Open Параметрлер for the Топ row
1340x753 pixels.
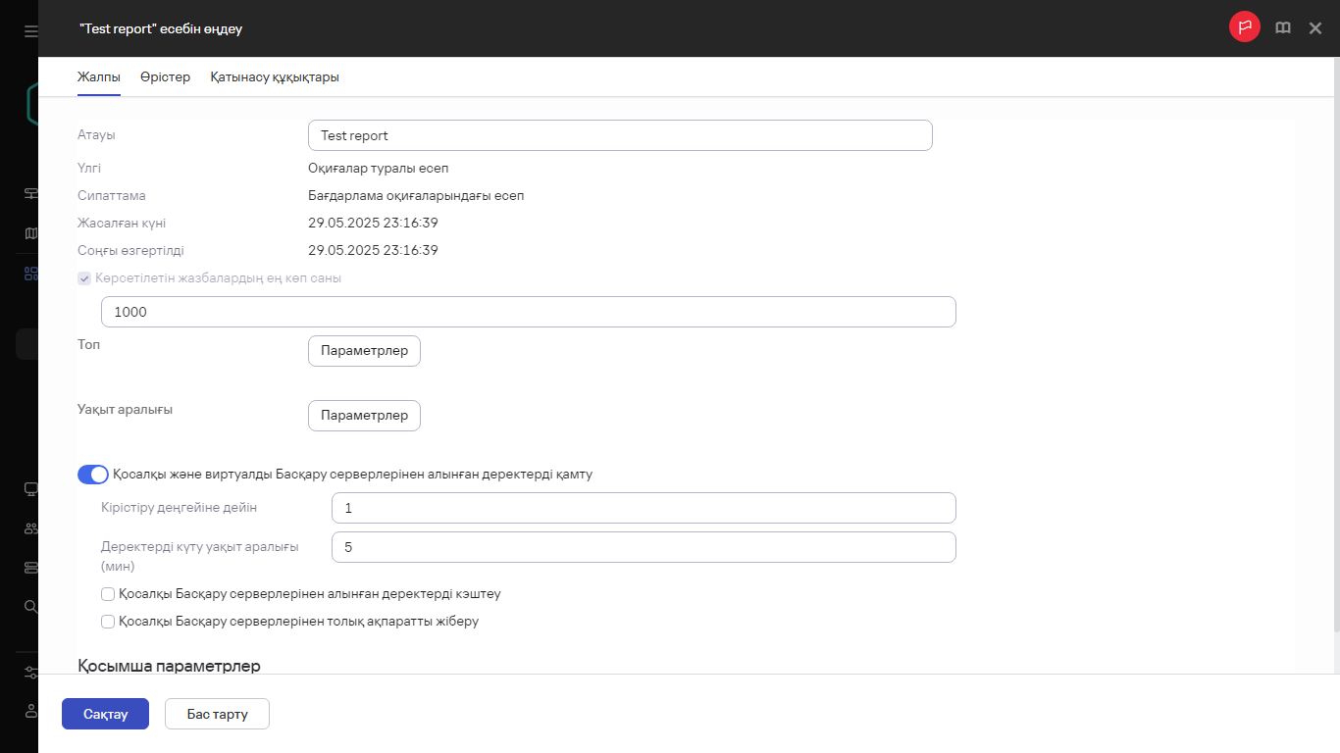tap(364, 351)
